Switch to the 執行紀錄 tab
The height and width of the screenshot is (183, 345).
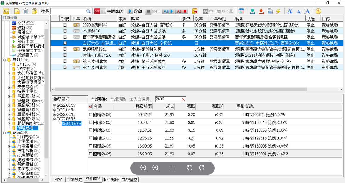[111, 180]
